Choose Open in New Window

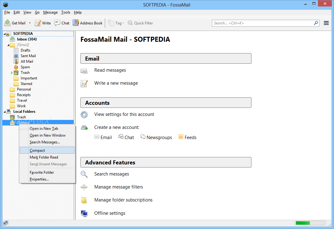[x=48, y=135]
